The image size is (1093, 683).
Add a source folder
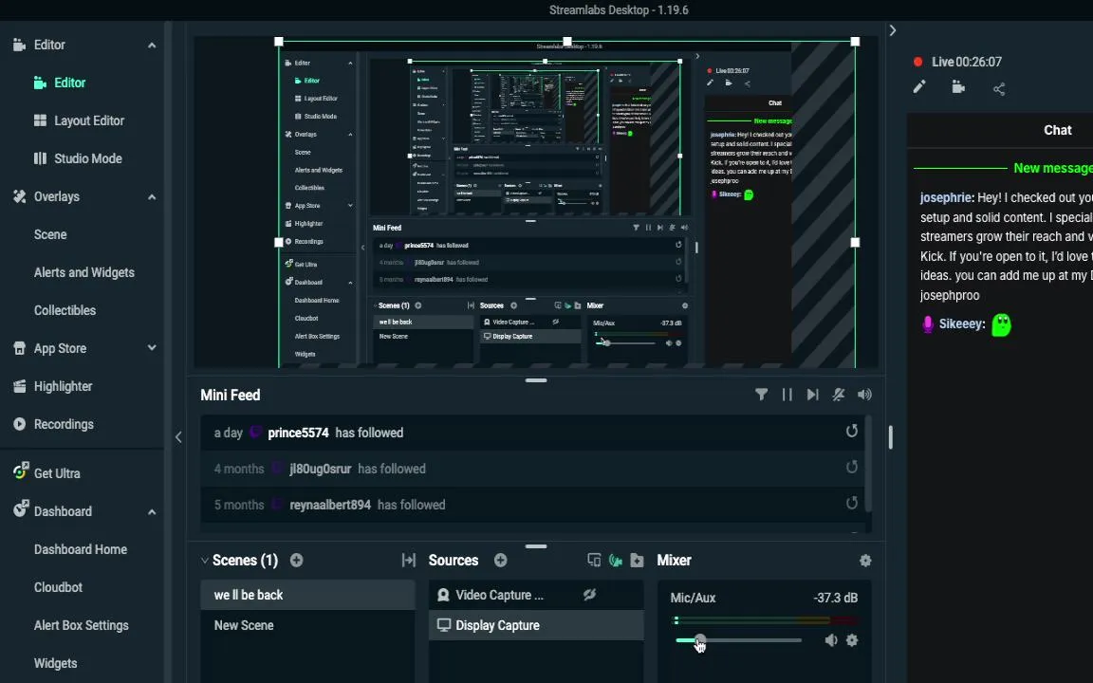638,561
